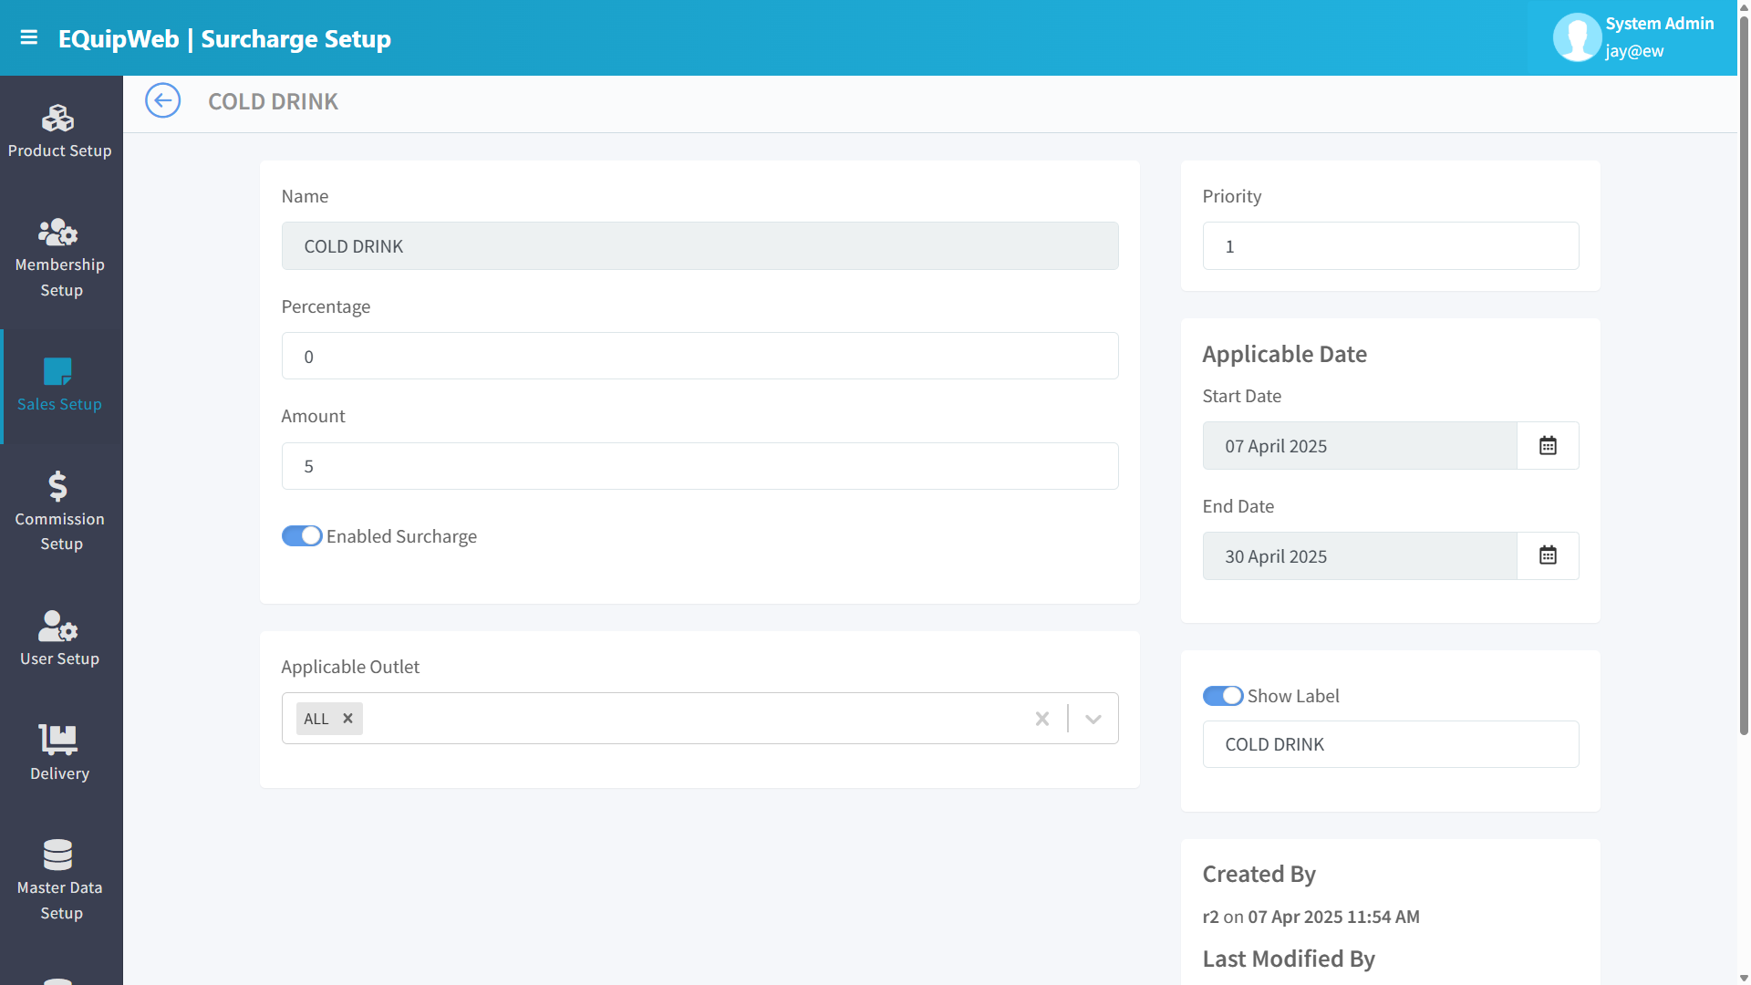The height and width of the screenshot is (985, 1751).
Task: Click the page vertical scrollbar
Action: point(1744,374)
